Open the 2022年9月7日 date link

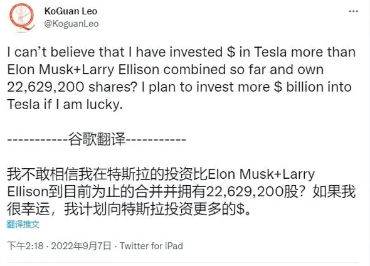pyautogui.click(x=81, y=246)
